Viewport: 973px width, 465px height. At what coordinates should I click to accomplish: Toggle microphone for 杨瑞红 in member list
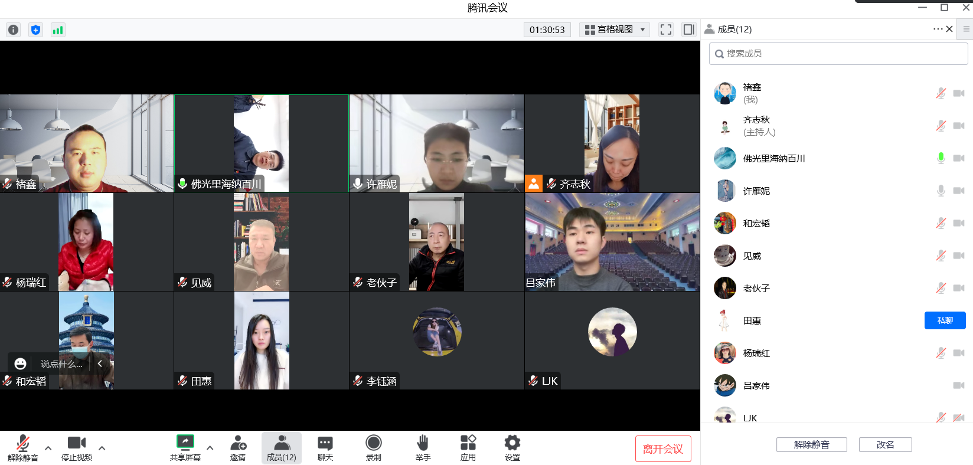[941, 353]
